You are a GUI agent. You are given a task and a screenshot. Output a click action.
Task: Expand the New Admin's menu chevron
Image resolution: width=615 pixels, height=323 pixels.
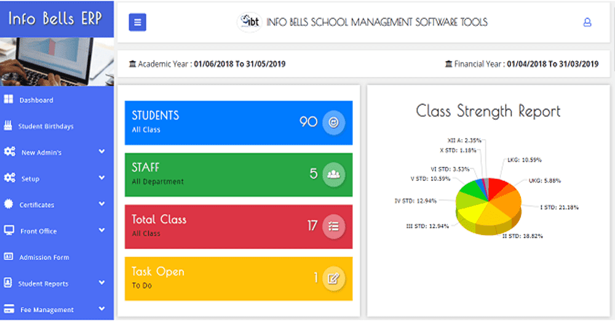click(101, 151)
